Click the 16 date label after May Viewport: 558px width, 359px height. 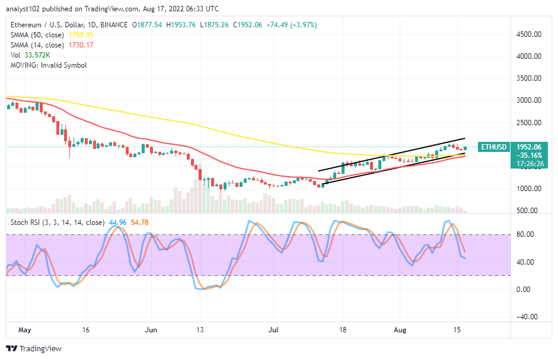[86, 330]
